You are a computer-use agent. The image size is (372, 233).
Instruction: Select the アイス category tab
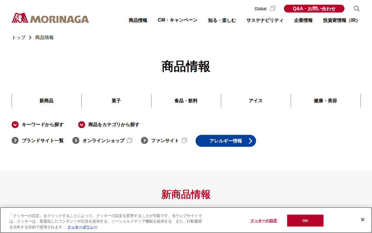[x=256, y=101]
